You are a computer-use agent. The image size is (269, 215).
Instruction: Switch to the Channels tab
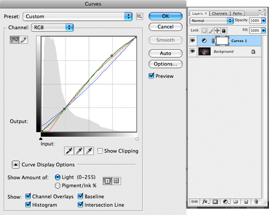tap(220, 13)
